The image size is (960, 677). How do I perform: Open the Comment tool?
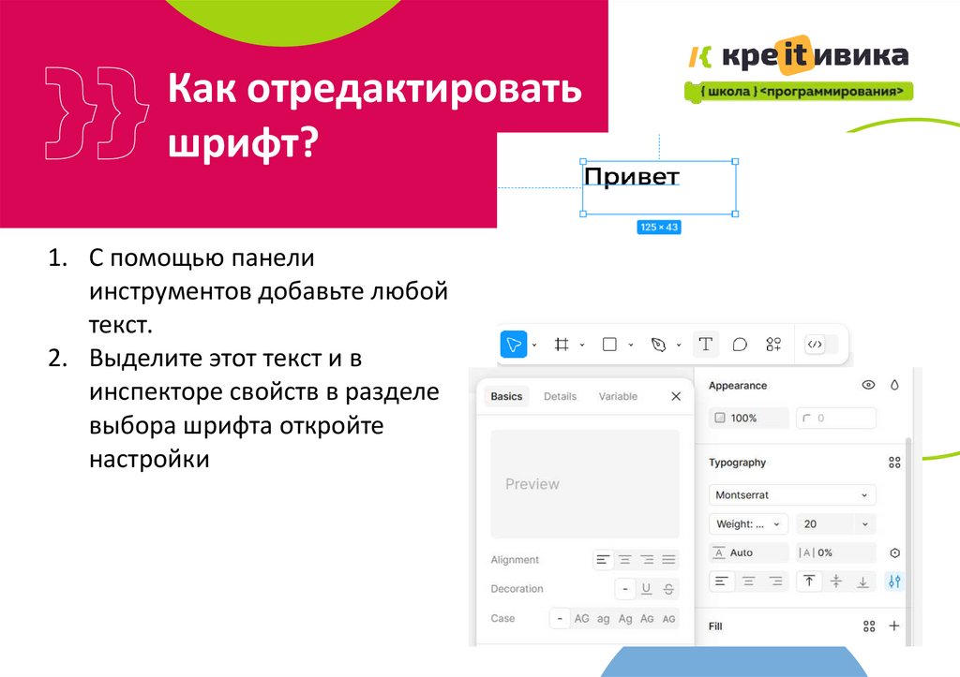point(741,345)
